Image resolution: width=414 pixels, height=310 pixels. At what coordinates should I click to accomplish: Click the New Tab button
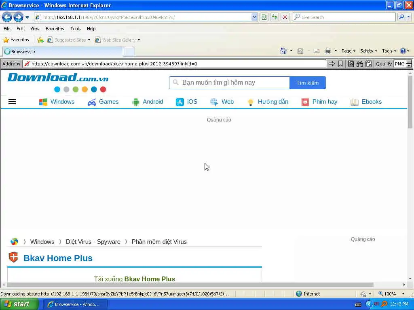click(129, 52)
